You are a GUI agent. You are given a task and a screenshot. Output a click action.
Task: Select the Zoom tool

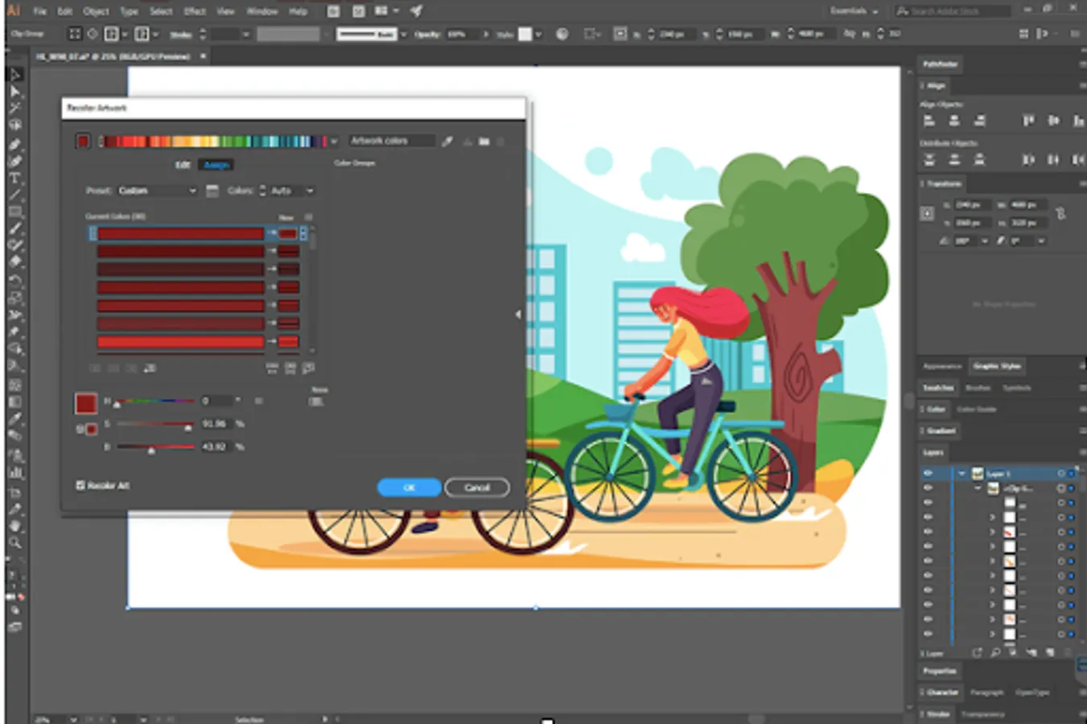14,543
